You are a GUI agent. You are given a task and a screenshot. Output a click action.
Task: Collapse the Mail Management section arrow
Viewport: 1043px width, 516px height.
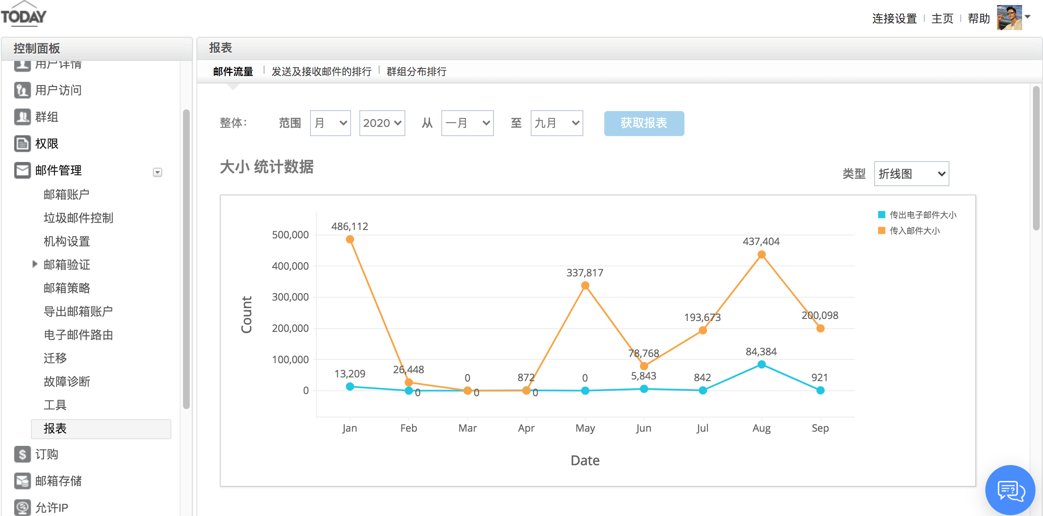158,172
